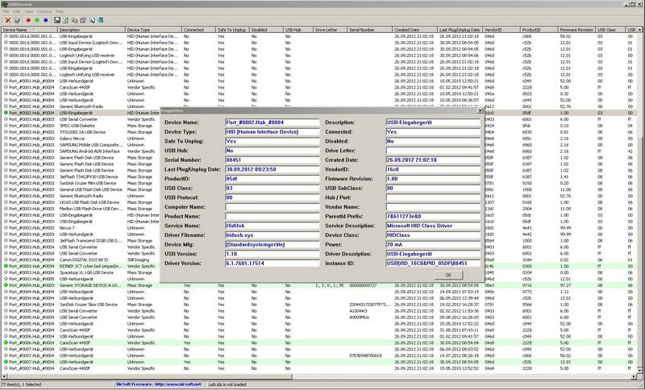The height and width of the screenshot is (390, 645).
Task: Click green status icon of Port_#0006.Hub_#0004 row
Action: [x=6, y=342]
